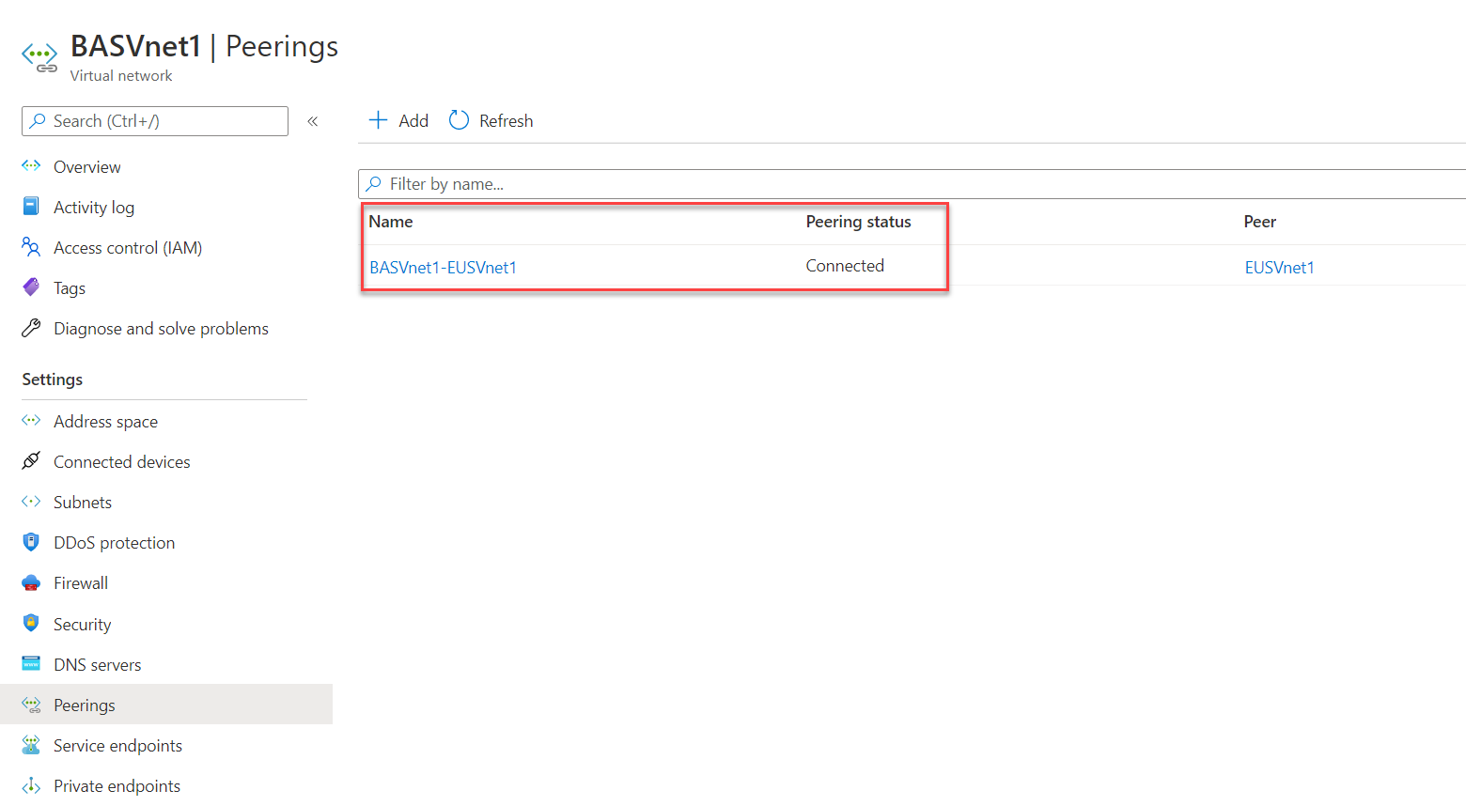This screenshot has width=1466, height=806.
Task: Click the Connected devices plug icon
Action: (x=31, y=461)
